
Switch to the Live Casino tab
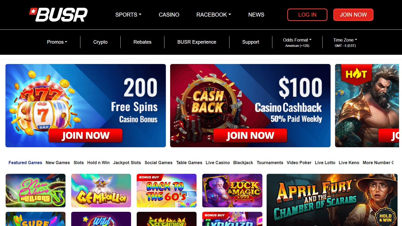pos(218,163)
